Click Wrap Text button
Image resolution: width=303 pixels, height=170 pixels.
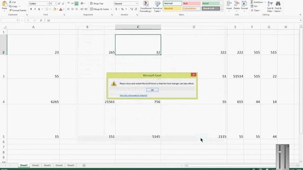[x=97, y=3]
